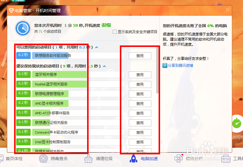
Task: Switch to 首页体检 tab
Action: coord(14,159)
